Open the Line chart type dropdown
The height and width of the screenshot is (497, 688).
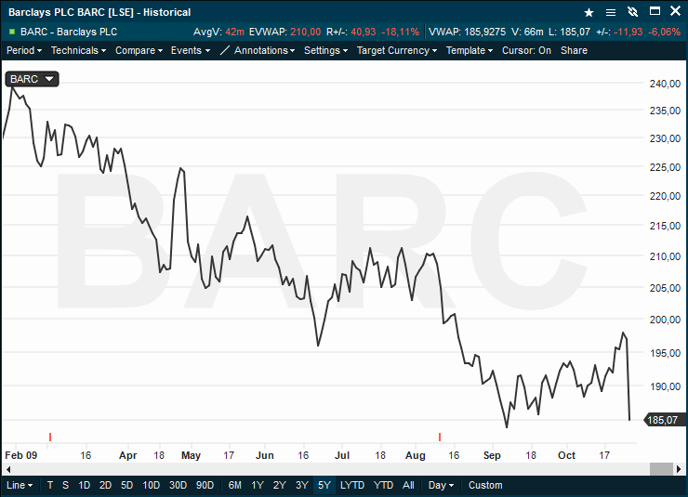20,485
